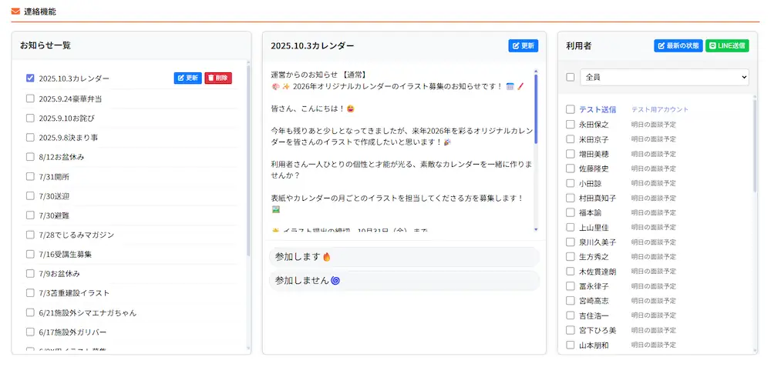Delete the 2025.10.3カレンダー notice with 削除
This screenshot has width=771, height=367.
218,78
